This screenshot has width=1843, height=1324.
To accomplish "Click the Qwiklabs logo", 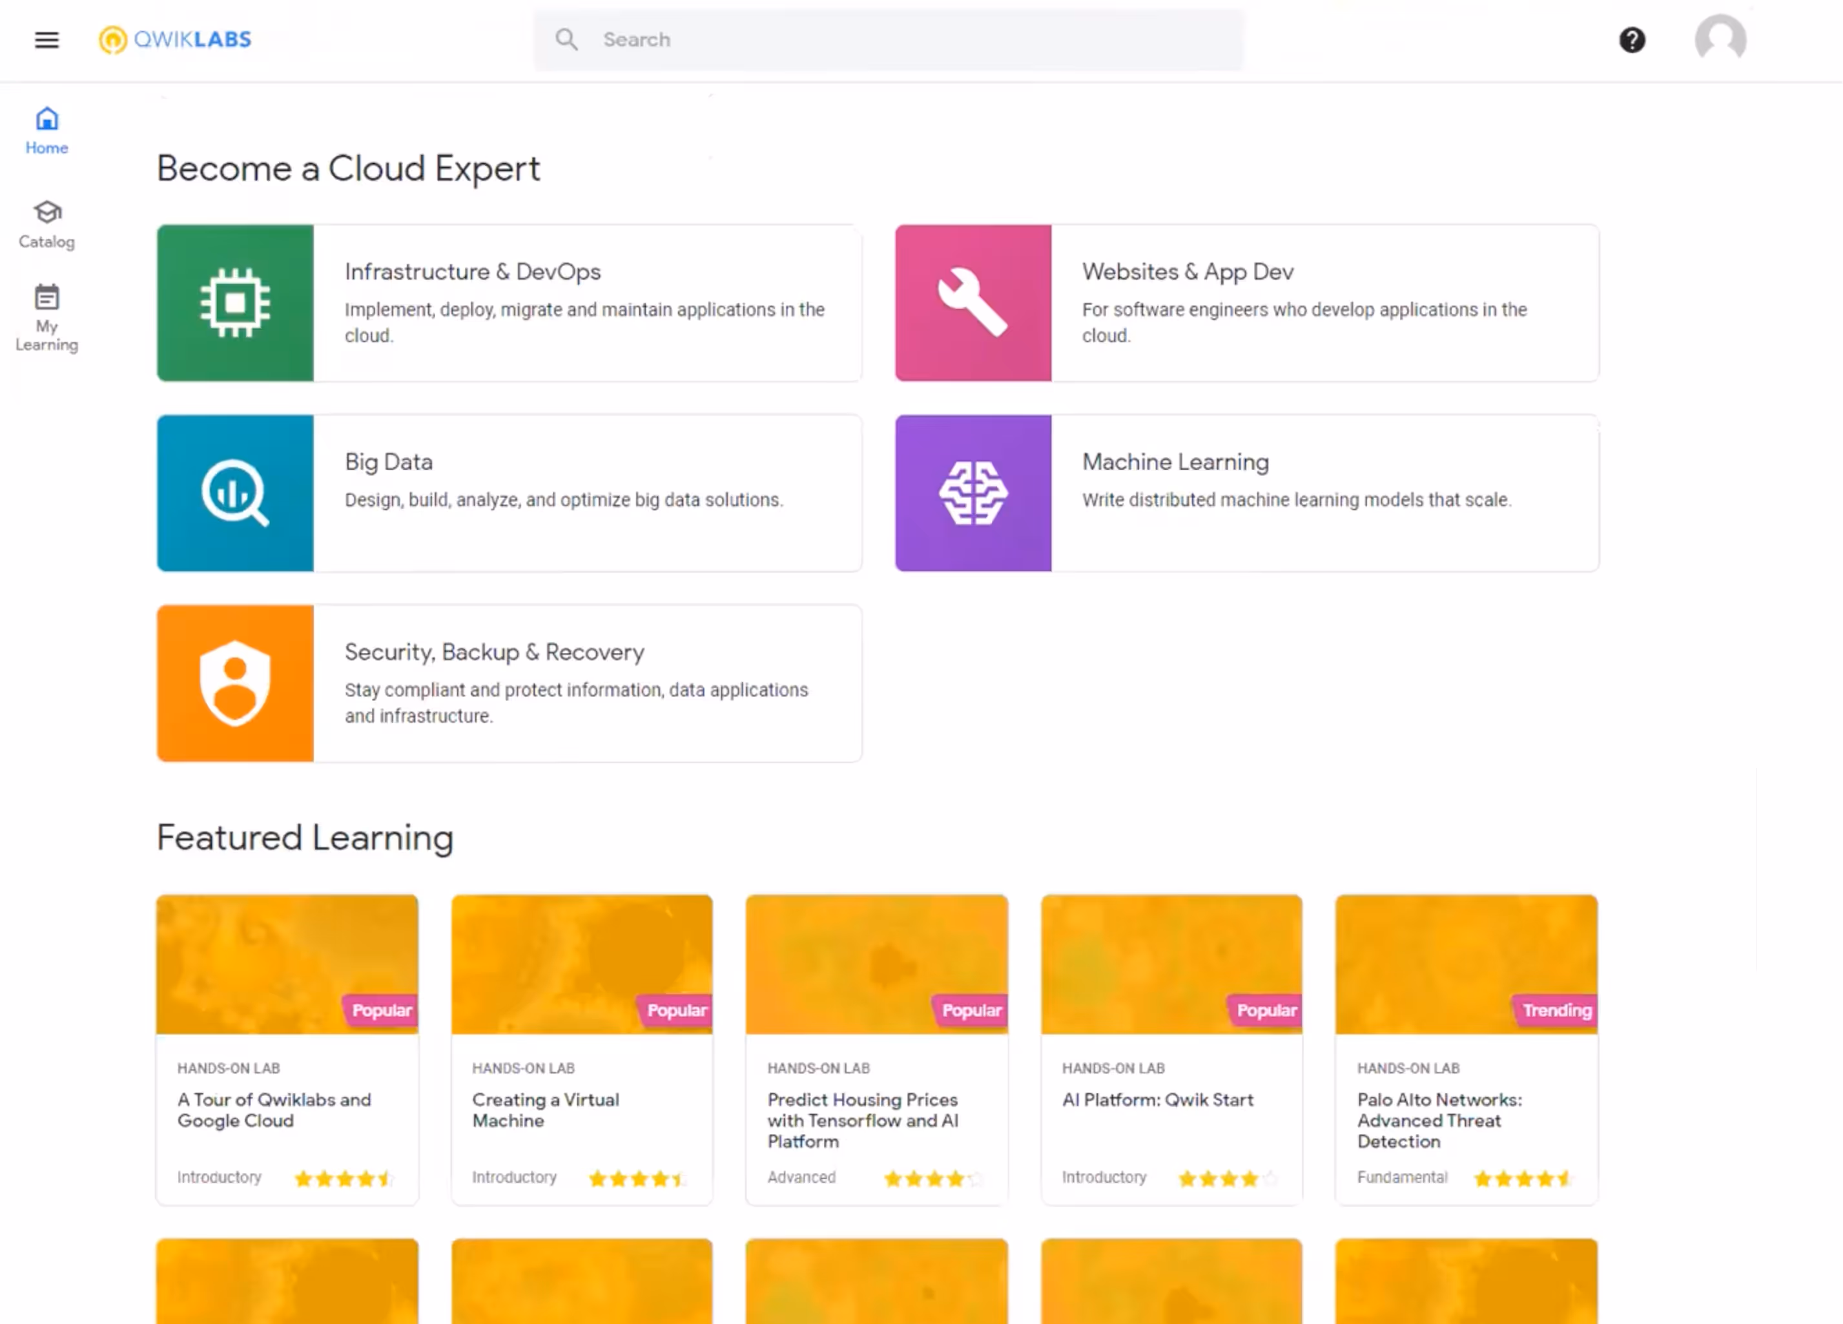I will (175, 39).
